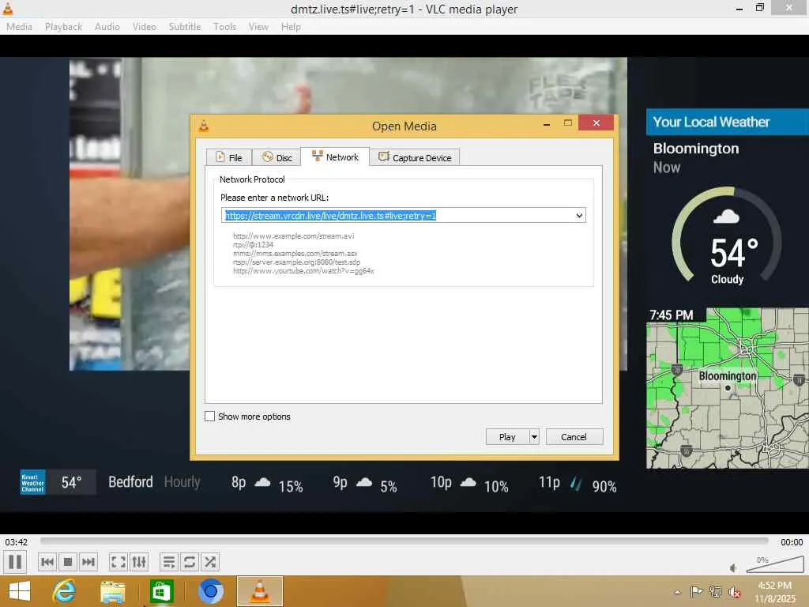Open the Media menu
The image size is (809, 607).
[x=19, y=26]
